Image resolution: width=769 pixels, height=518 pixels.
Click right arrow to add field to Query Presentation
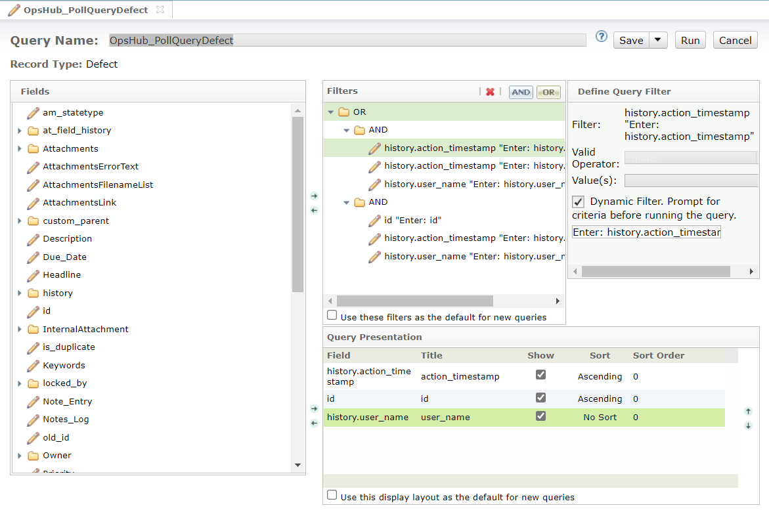[x=314, y=409]
